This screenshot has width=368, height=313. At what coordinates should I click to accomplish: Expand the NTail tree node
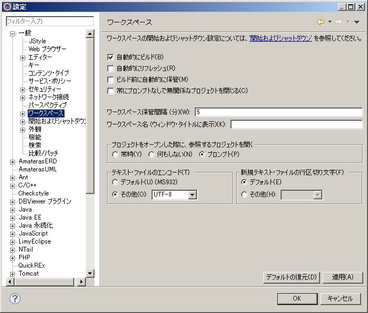(13, 250)
